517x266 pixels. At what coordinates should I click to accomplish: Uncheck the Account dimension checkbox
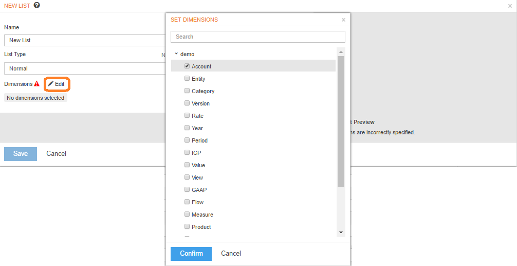[x=187, y=66]
